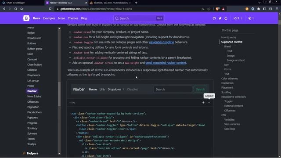
Task: Click sidebar scrollbar down arrow
Action: coord(59,153)
